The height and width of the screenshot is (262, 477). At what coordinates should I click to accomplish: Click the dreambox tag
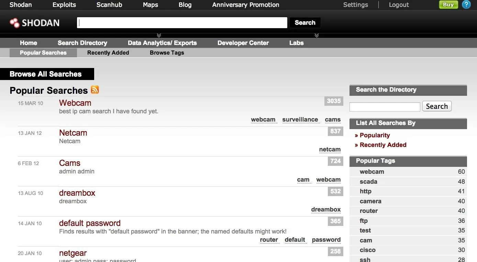326,209
